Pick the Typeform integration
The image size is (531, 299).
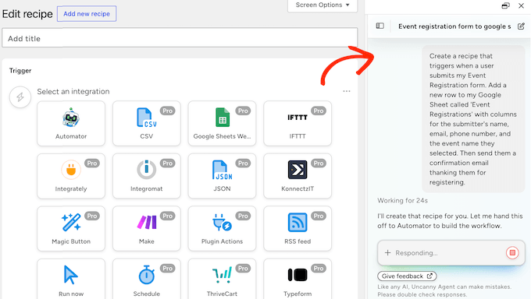[298, 279]
